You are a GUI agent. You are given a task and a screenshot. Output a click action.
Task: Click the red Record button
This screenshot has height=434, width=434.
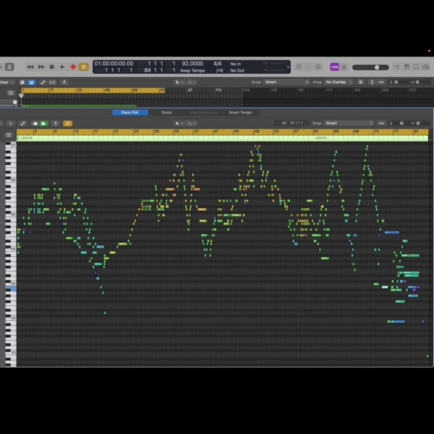pos(73,67)
